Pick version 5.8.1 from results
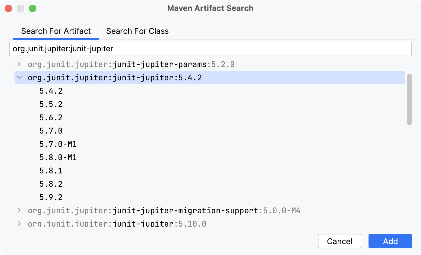The image size is (421, 255). pos(51,170)
